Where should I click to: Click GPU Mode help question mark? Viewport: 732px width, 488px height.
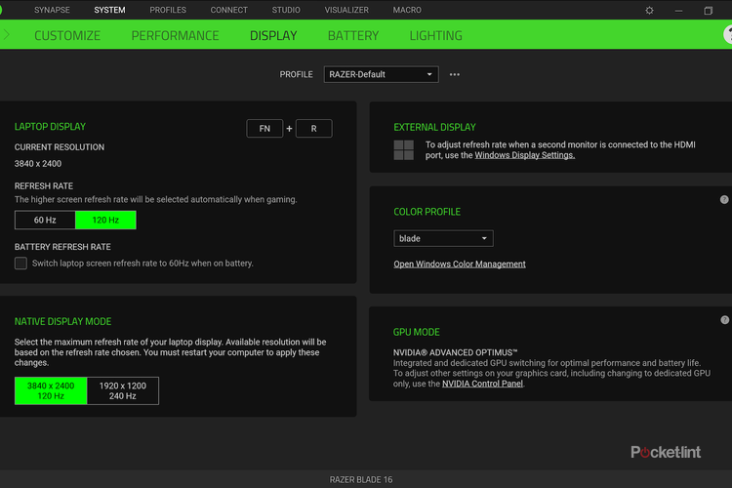point(724,320)
